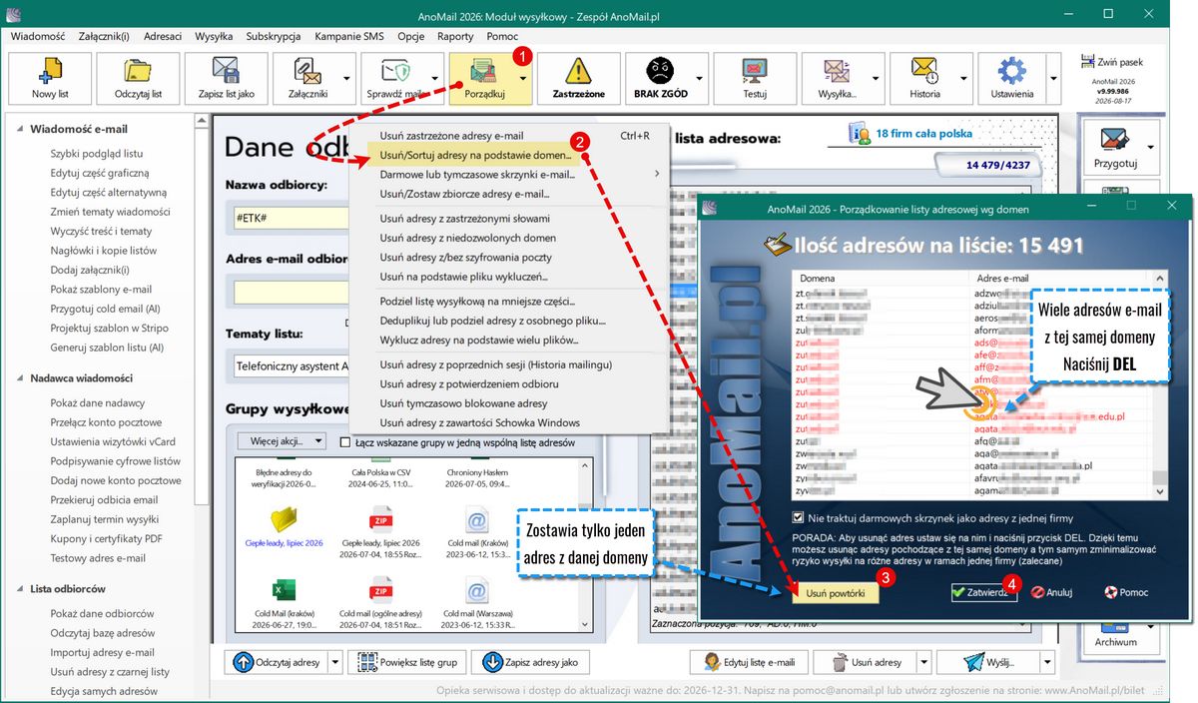
Task: Open Szybki podgląd listu in sidebar
Action: [97, 154]
